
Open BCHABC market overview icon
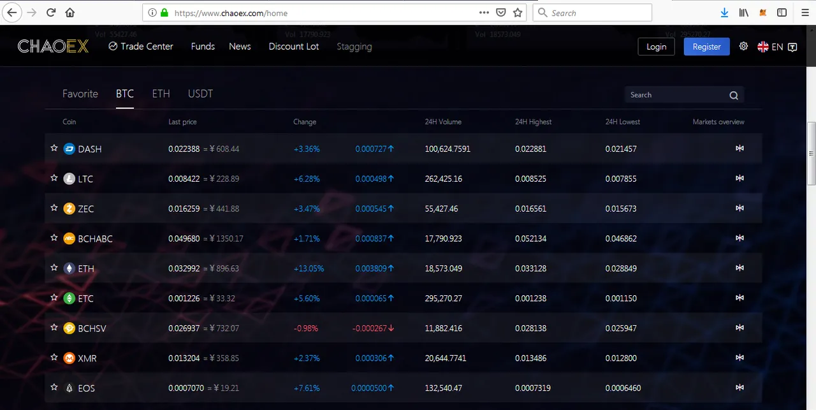[739, 238]
